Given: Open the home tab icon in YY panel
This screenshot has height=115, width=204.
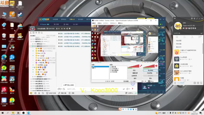Looking at the screenshot, I should pos(177,37).
